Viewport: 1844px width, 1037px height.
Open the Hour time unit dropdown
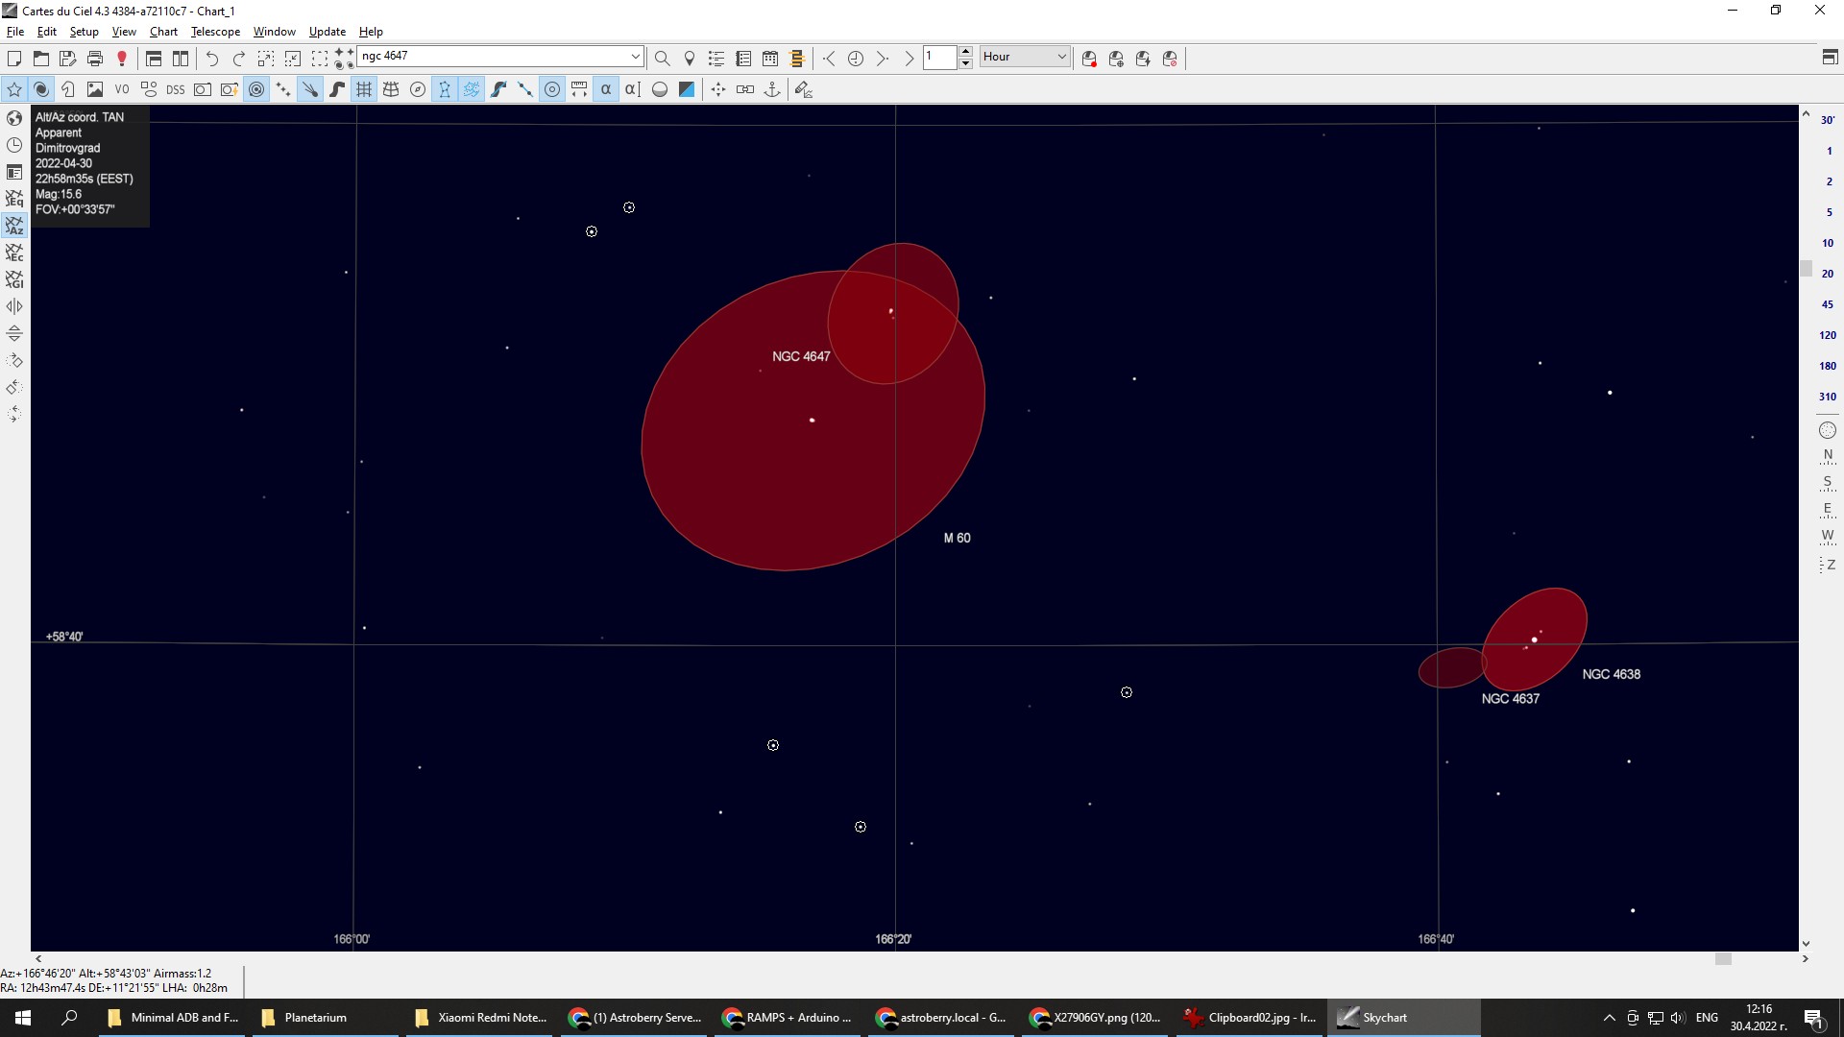click(1025, 57)
